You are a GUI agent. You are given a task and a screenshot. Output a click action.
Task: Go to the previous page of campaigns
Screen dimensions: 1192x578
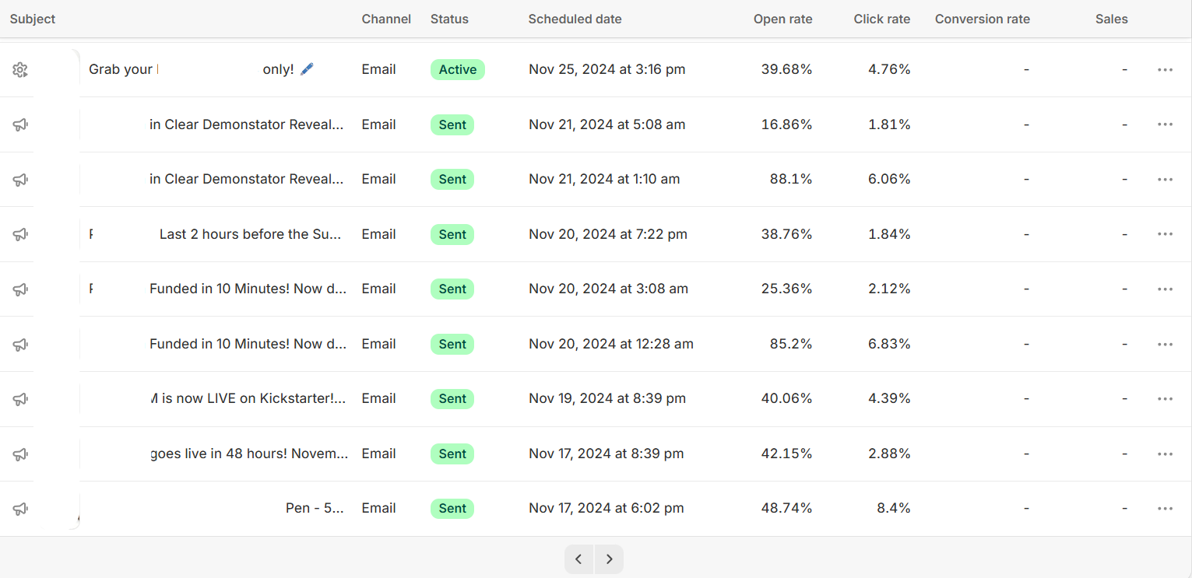[x=578, y=559]
